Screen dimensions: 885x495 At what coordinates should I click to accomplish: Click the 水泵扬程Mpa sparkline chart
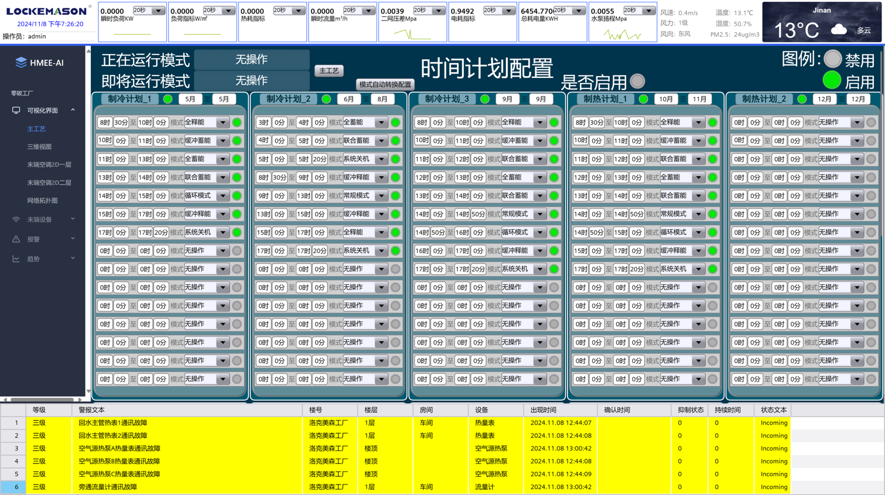click(x=621, y=35)
